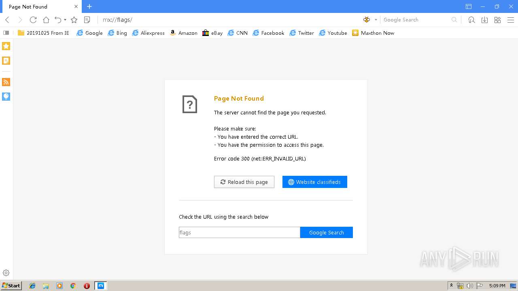Click the flags search input field
This screenshot has height=291, width=518.
pos(240,232)
